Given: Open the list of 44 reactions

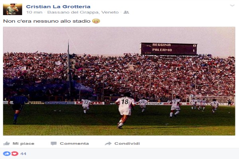Looking at the screenshot, I should [23, 154].
